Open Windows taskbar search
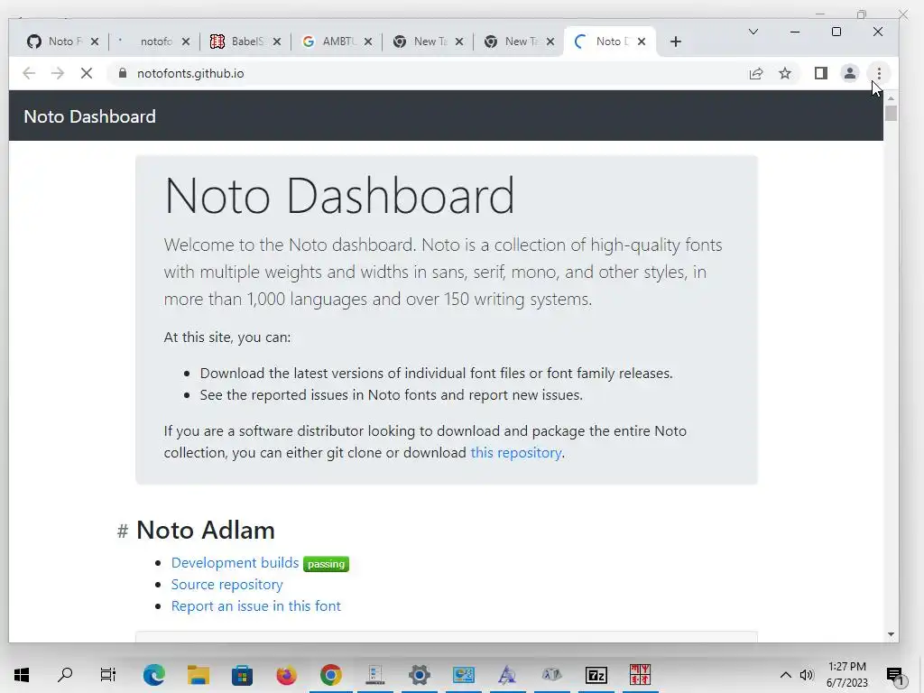 (x=65, y=675)
